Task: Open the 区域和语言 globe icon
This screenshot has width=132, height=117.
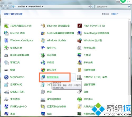Action: pos(43,77)
